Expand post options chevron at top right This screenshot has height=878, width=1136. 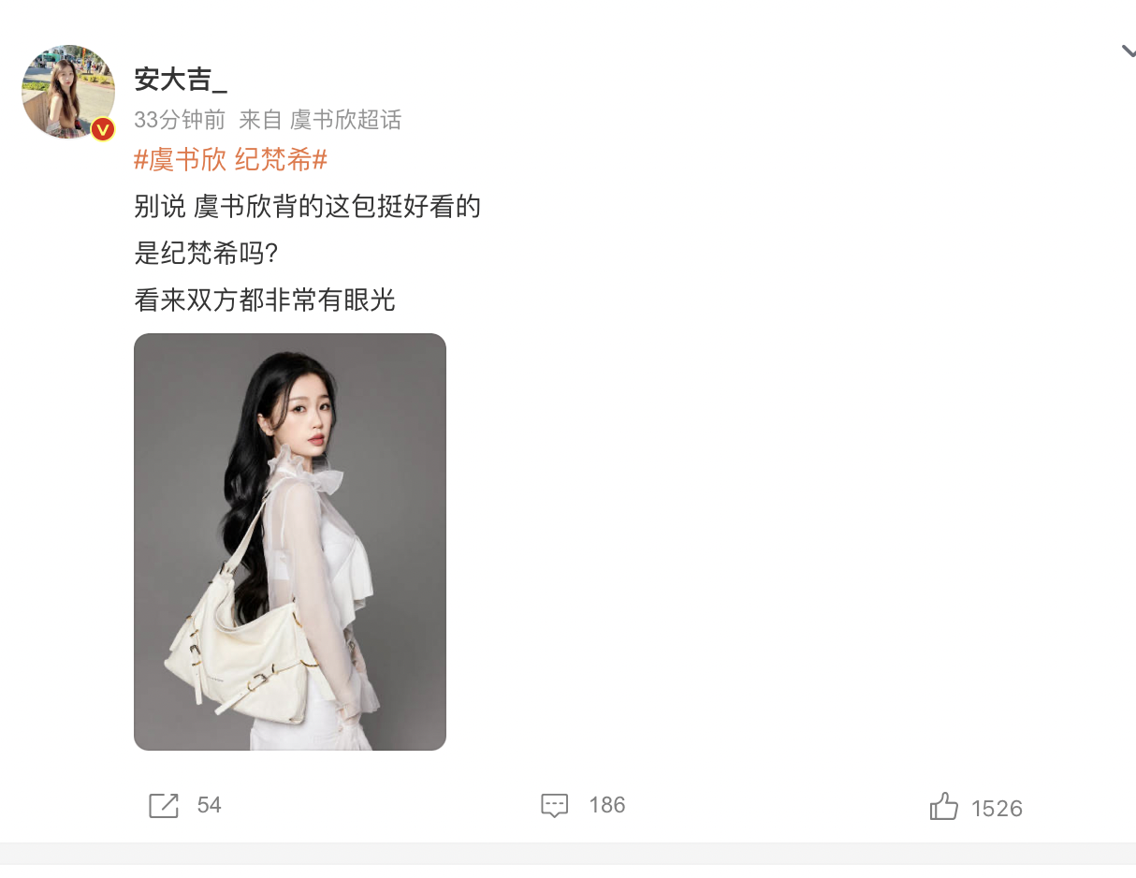tap(1128, 51)
